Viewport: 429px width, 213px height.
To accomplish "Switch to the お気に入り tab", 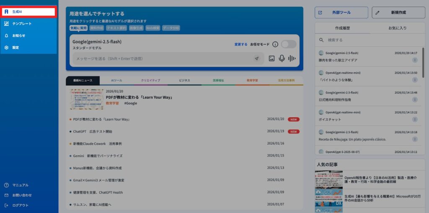I will (x=397, y=28).
